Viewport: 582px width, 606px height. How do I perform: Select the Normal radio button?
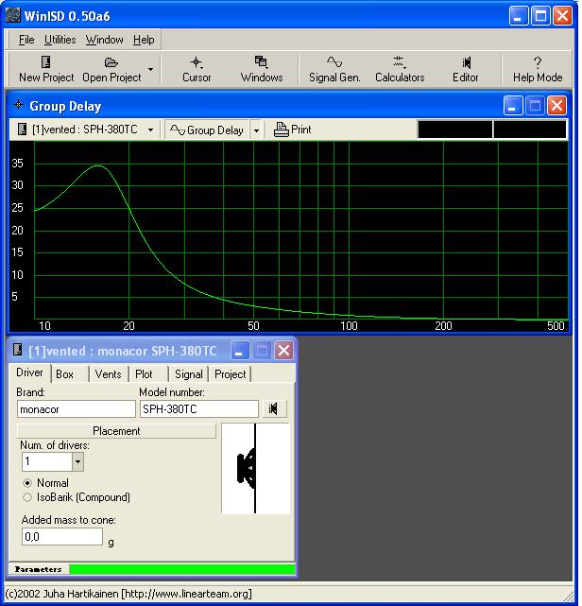click(27, 483)
